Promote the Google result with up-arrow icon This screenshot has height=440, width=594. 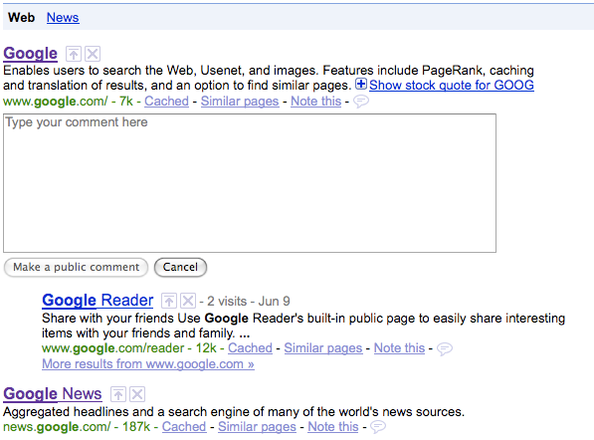(74, 54)
